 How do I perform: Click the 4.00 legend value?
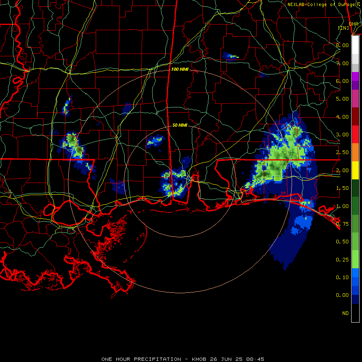click(x=342, y=117)
